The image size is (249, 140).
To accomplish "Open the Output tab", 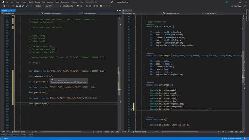I will coord(30,135).
